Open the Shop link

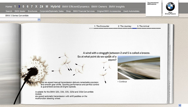pyautogui.click(x=68, y=11)
